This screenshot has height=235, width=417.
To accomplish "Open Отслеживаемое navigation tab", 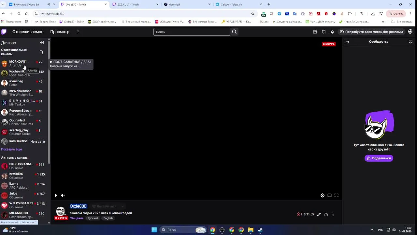I will (x=28, y=32).
